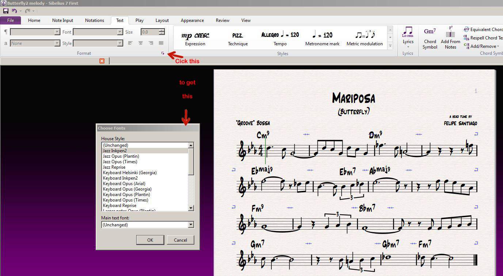The height and width of the screenshot is (276, 503).
Task: Click the House Style list scroll-down arrow
Action: 191,208
